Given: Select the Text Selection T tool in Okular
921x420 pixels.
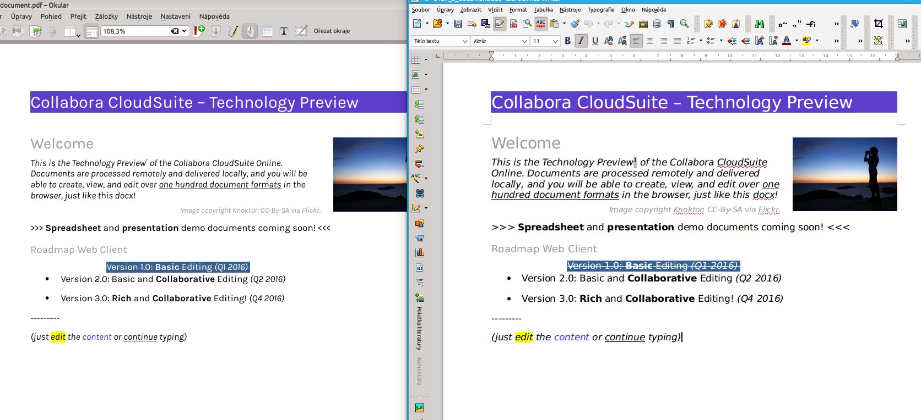Looking at the screenshot, I should [x=284, y=31].
